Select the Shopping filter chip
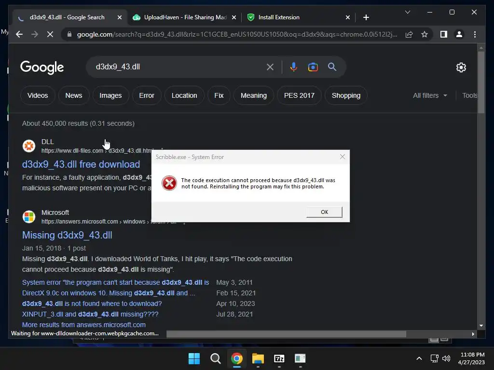 (346, 95)
